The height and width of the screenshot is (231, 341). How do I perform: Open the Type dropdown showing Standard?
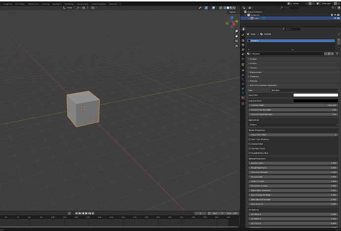coord(304,90)
